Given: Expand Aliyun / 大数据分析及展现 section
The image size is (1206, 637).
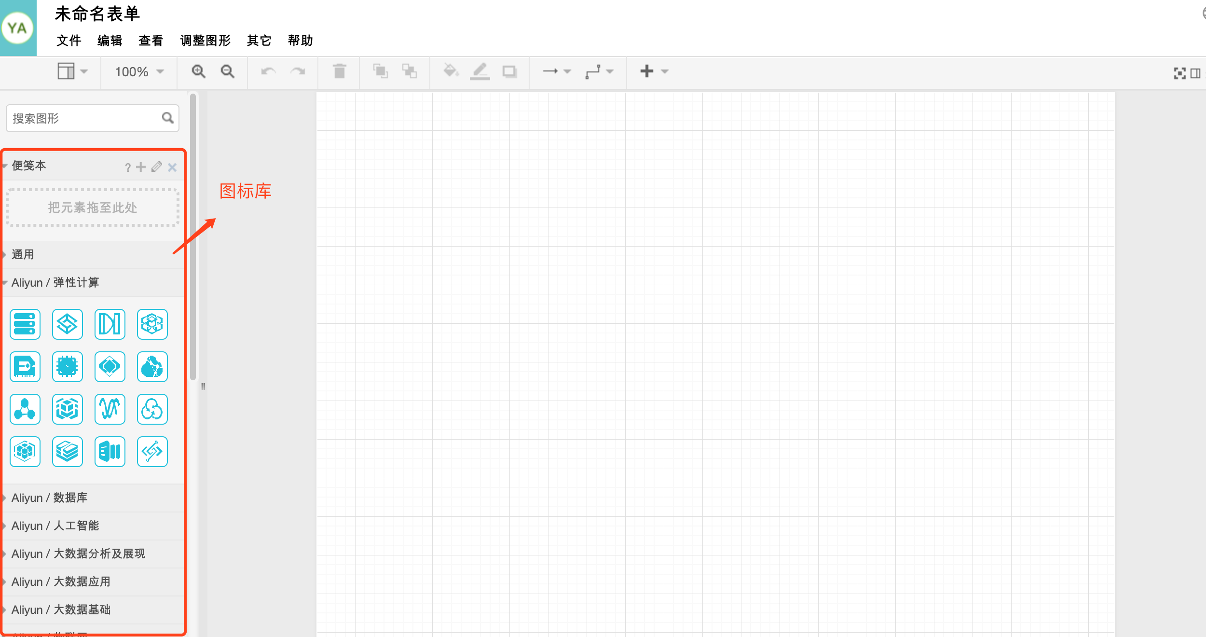Looking at the screenshot, I should (x=93, y=554).
